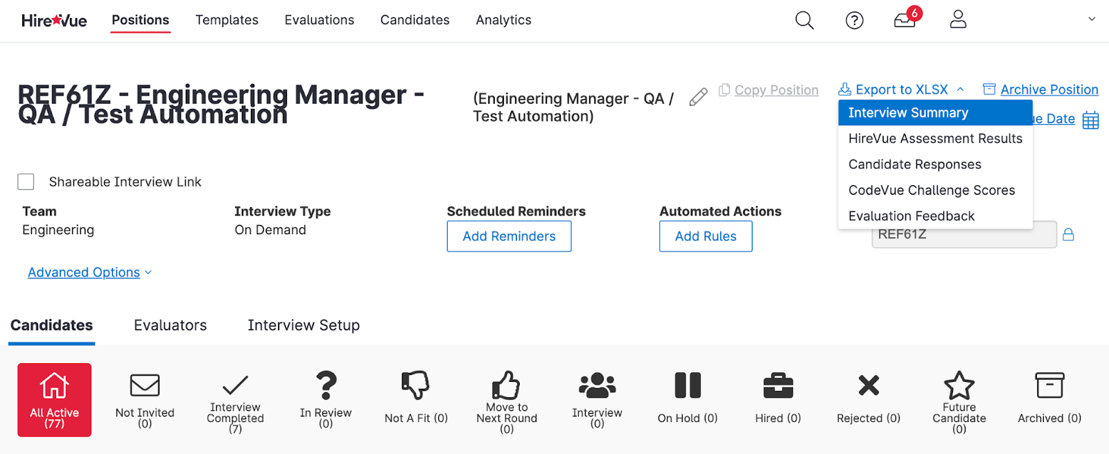Viewport: 1109px width, 454px height.
Task: Open the search magnifier icon
Action: click(x=804, y=20)
